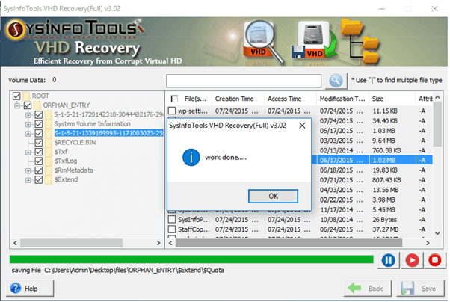Close the work done dialog

click(x=302, y=126)
